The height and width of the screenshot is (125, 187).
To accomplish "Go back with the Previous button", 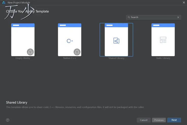I will [159, 120].
